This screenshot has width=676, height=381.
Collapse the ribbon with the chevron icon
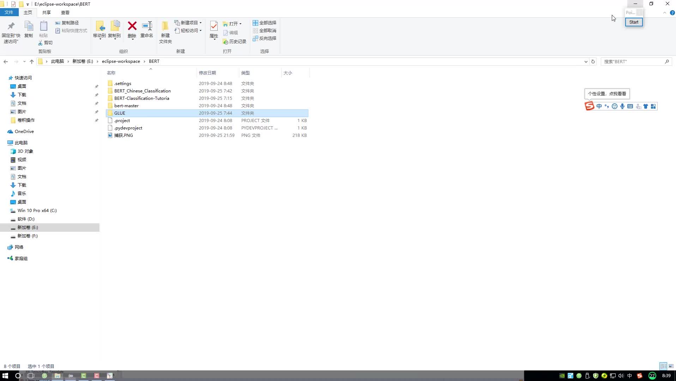tap(664, 13)
